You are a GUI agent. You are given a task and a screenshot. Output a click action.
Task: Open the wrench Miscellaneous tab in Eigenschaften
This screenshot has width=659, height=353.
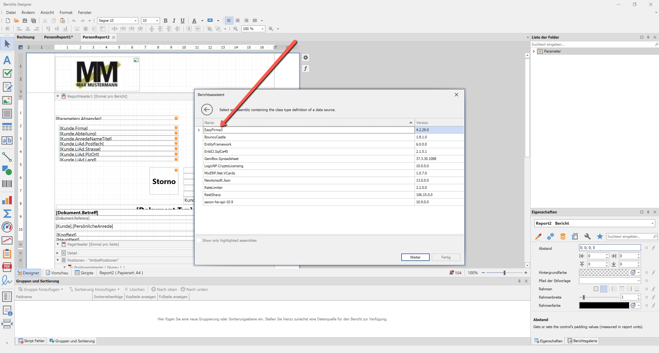click(x=588, y=237)
